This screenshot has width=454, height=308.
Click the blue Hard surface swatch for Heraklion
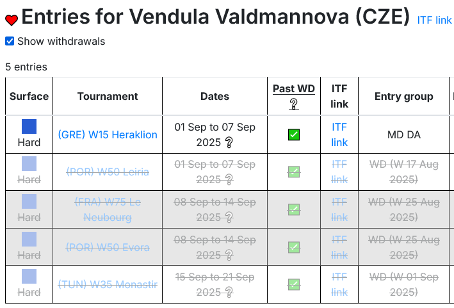(x=29, y=127)
